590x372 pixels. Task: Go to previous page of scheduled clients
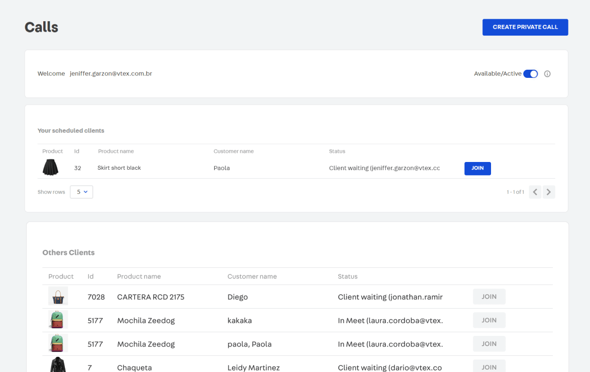[x=535, y=192]
